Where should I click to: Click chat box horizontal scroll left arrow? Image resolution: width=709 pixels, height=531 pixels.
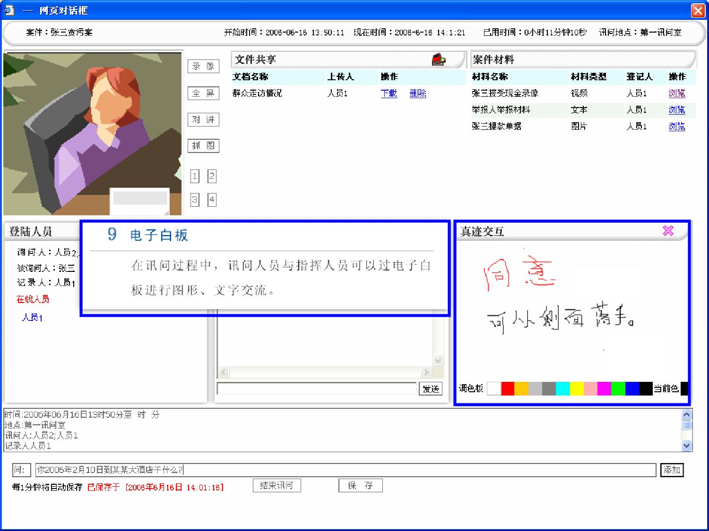pos(223,372)
